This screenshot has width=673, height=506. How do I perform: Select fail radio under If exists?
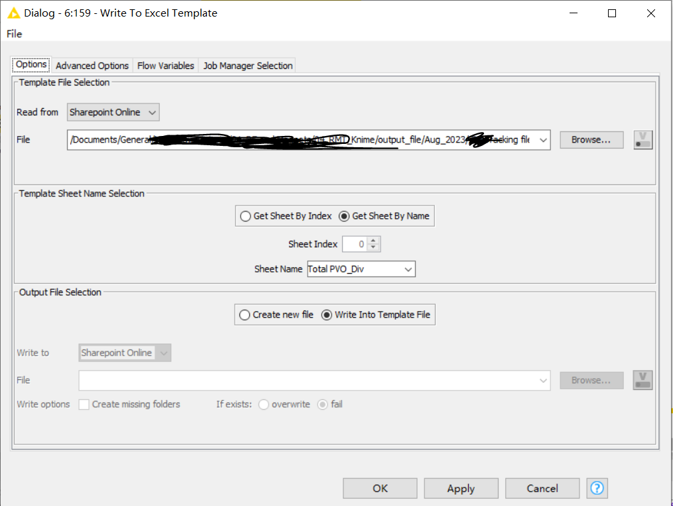(x=322, y=405)
